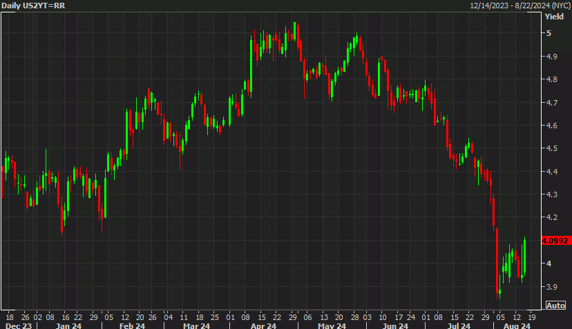Click the 4.2 yield axis value
The height and width of the screenshot is (329, 572).
[551, 217]
